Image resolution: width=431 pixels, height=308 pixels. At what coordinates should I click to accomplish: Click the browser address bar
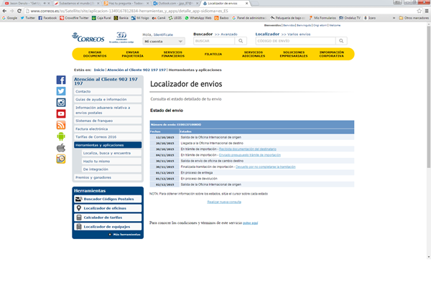point(220,11)
